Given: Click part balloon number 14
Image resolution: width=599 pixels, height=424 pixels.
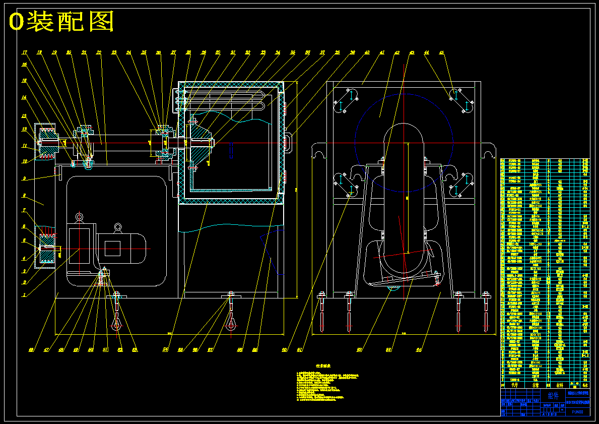Looking at the screenshot, I should click(x=24, y=97).
